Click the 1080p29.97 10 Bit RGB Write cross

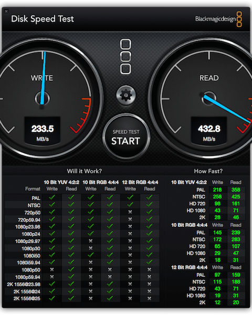click(x=91, y=241)
